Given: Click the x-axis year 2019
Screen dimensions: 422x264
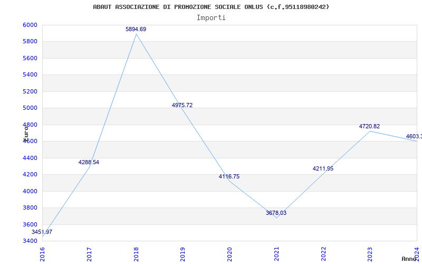Looking at the screenshot, I should tap(183, 254).
